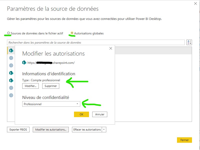Expand the Effacer les autorisations dropdown arrow

pyautogui.click(x=104, y=129)
